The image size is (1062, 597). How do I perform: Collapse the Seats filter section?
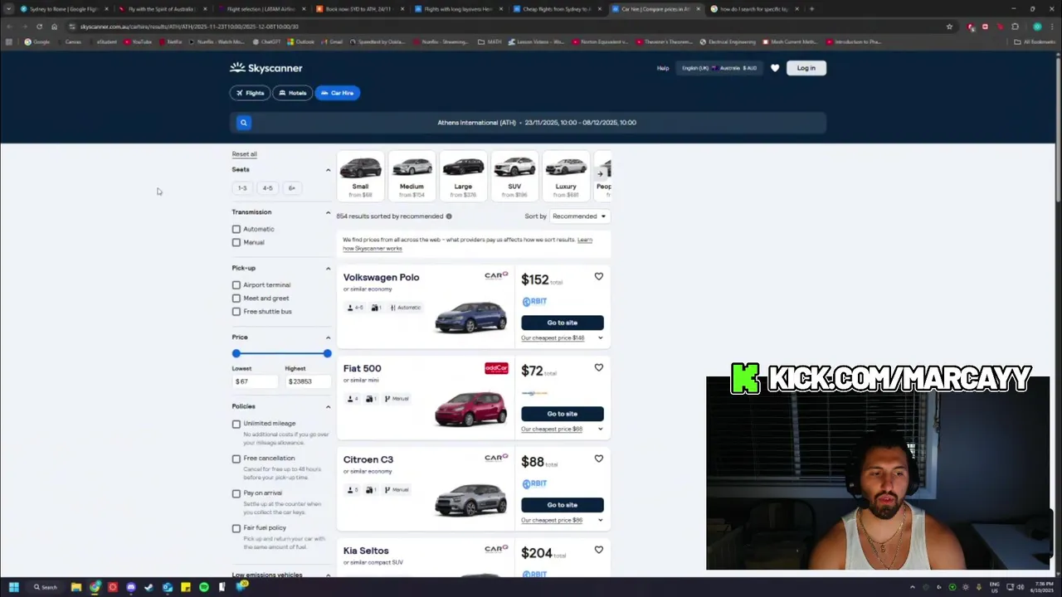pyautogui.click(x=328, y=170)
